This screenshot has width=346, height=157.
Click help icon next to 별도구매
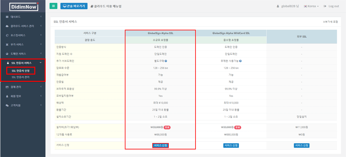166,61
